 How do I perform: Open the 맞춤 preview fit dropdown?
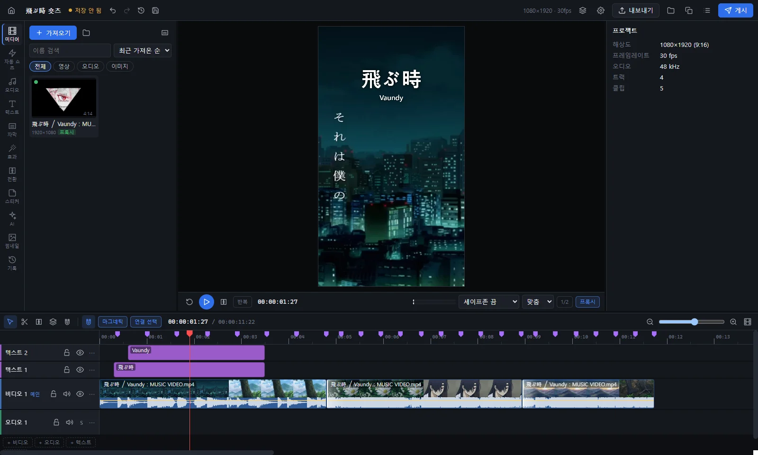[538, 302]
